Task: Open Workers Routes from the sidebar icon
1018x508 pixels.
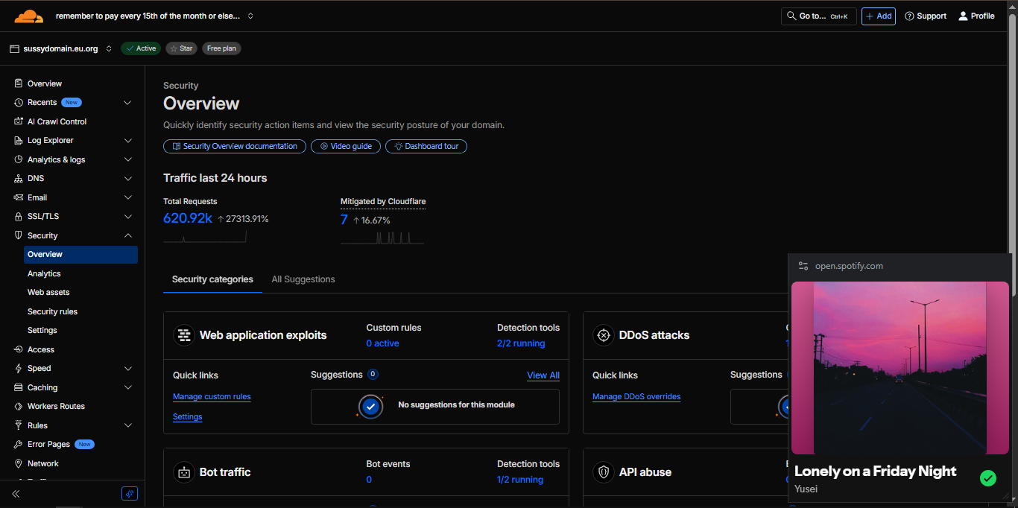Action: pyautogui.click(x=19, y=406)
